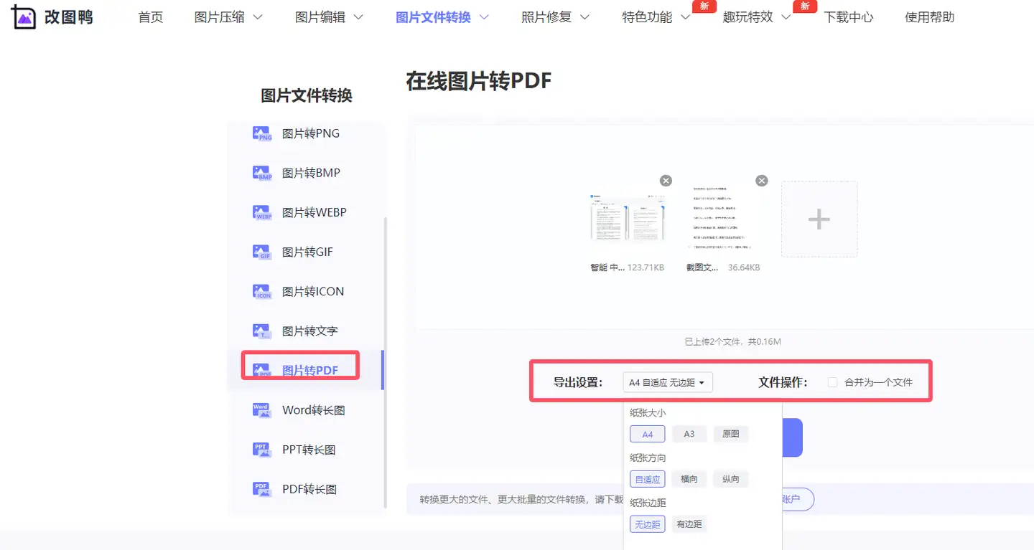
Task: Click the 改图鸭 logo icon
Action: 23,17
